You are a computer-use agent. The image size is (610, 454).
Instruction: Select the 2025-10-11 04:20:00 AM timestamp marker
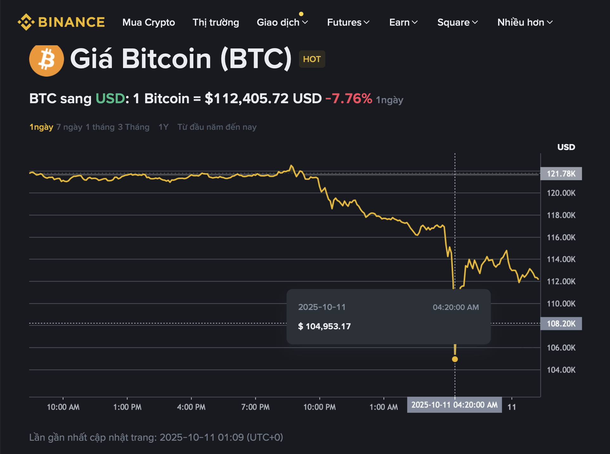pyautogui.click(x=454, y=405)
